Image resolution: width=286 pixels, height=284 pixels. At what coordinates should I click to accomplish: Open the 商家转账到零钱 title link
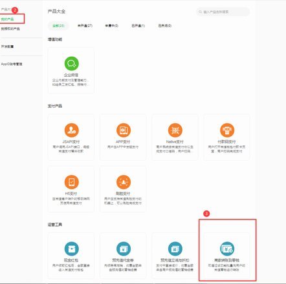(226, 260)
